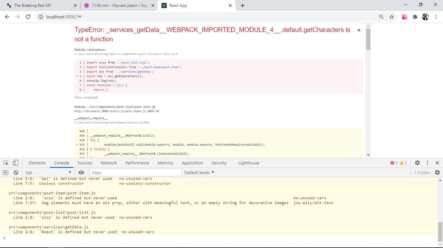Open DevTools customize three-dot menu

point(427,163)
